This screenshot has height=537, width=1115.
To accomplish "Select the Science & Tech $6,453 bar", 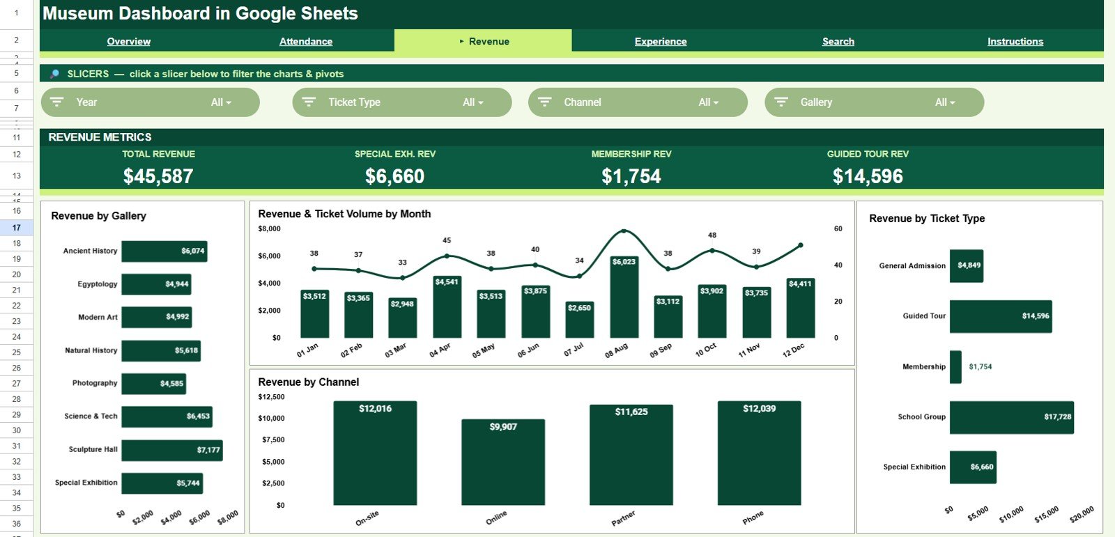I will coord(167,417).
